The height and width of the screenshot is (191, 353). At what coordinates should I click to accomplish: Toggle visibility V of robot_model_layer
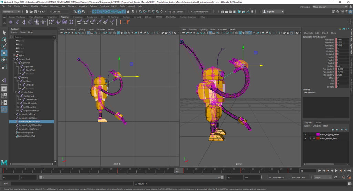[305, 138]
